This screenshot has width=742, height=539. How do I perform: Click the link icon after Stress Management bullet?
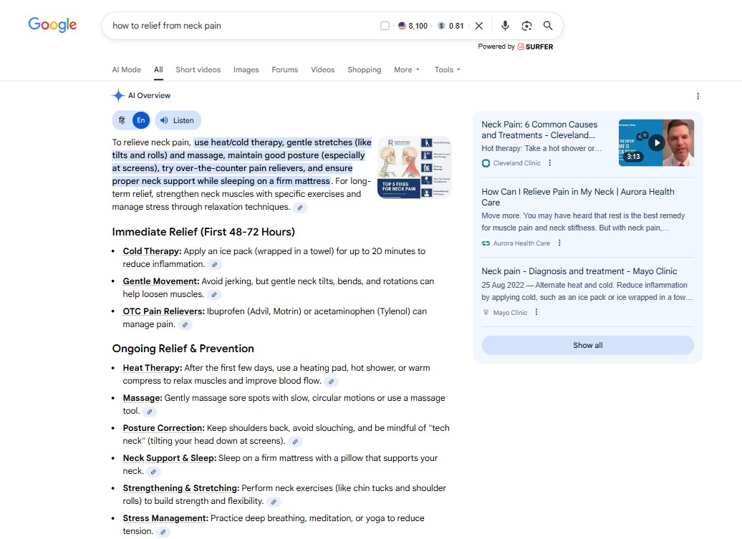163,532
